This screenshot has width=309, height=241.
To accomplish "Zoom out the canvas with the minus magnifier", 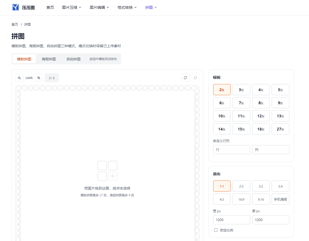I will [19, 78].
